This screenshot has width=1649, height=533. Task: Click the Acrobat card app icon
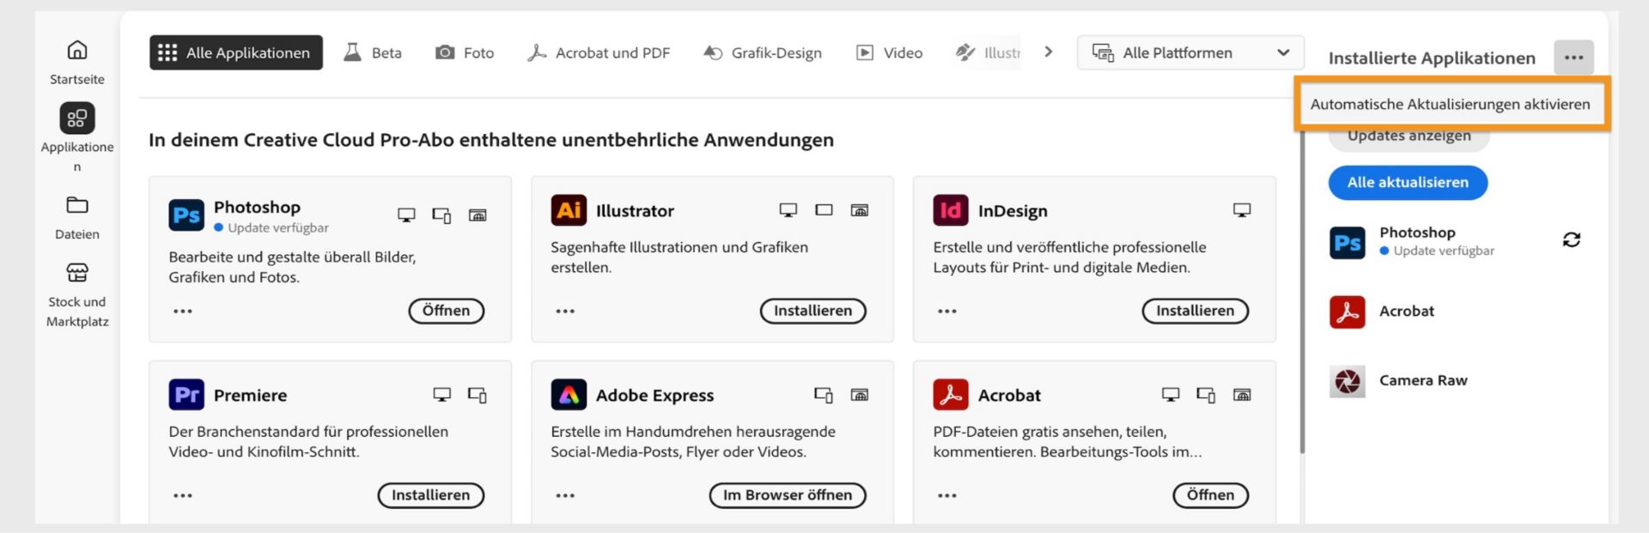click(951, 395)
